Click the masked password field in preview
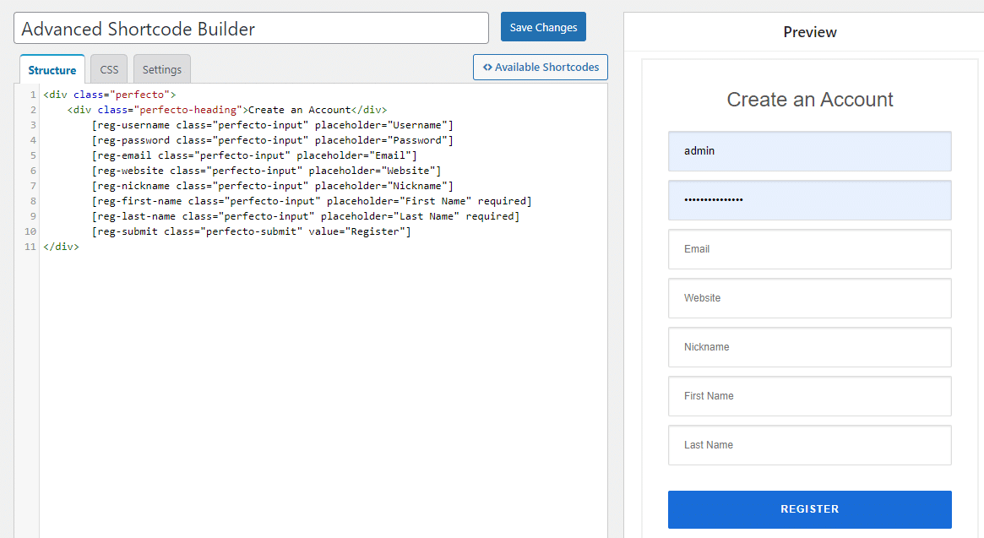 point(809,200)
